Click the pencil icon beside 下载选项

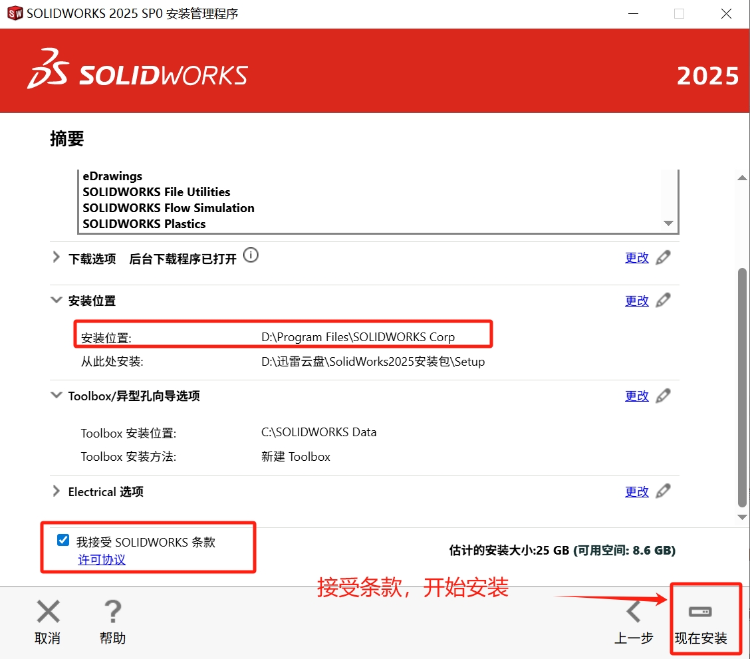click(663, 257)
